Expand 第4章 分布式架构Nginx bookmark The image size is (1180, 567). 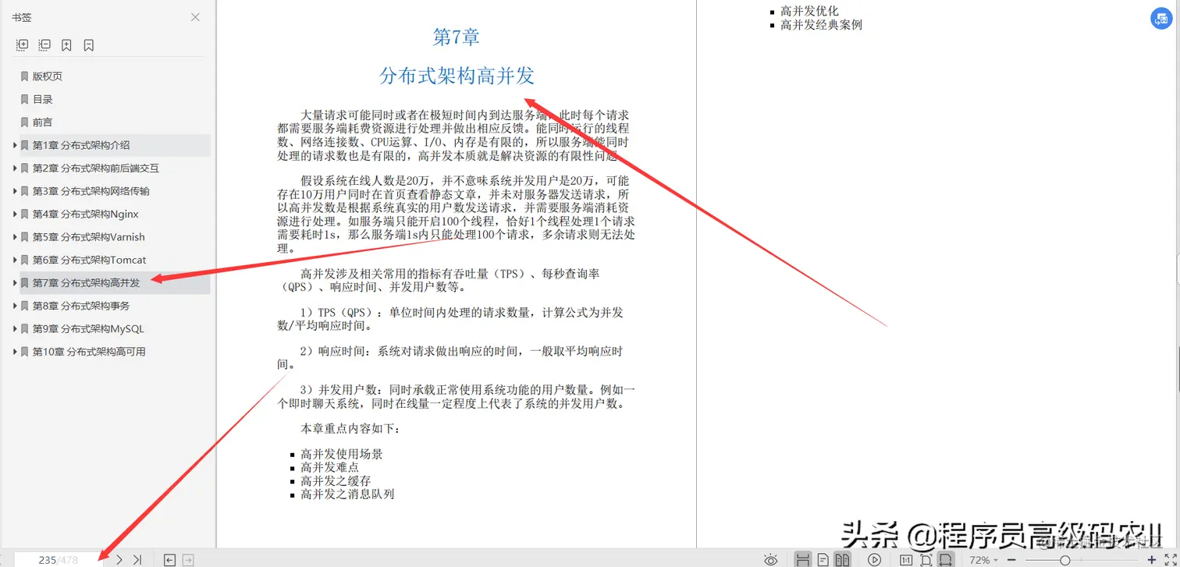click(x=15, y=214)
